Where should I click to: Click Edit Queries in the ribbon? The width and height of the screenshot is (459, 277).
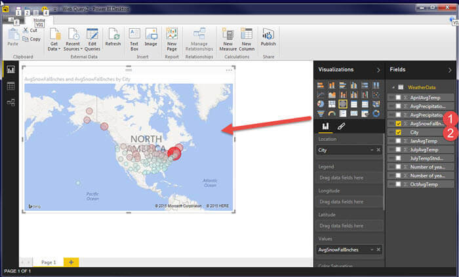point(92,39)
